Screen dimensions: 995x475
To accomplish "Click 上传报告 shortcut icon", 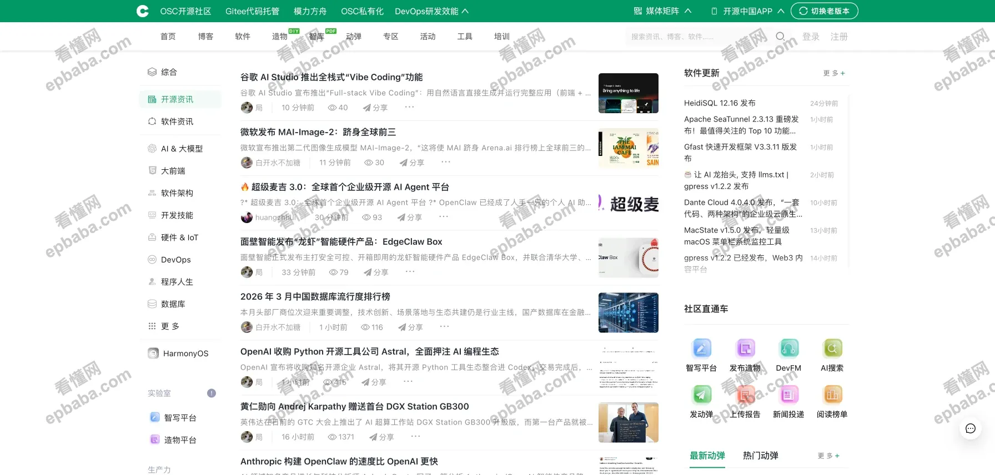I will tap(745, 395).
